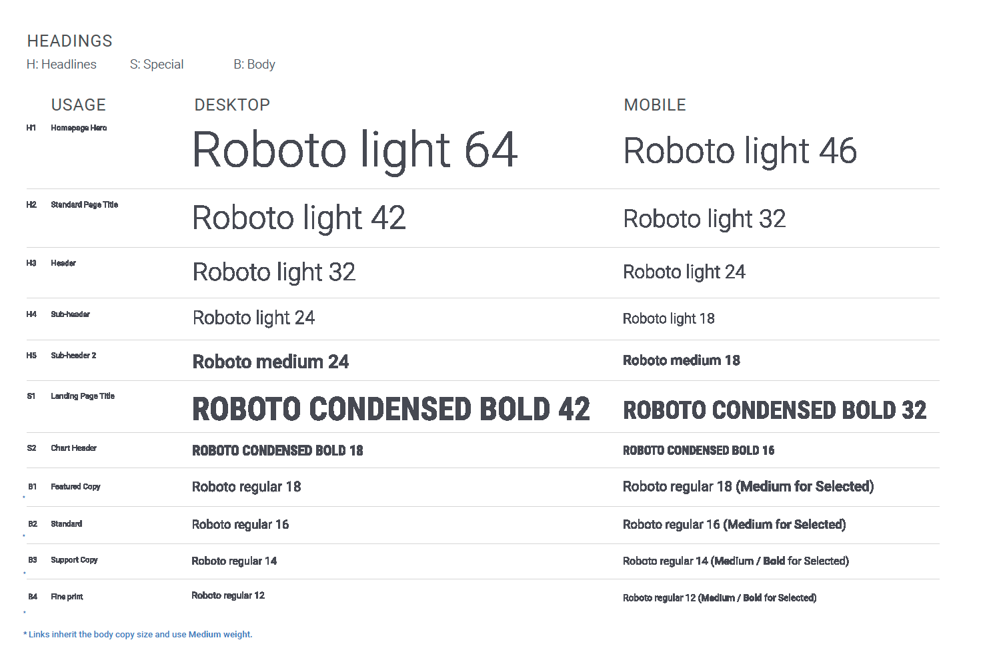Click the HEADINGS title text
The height and width of the screenshot is (648, 1005).
[x=69, y=41]
